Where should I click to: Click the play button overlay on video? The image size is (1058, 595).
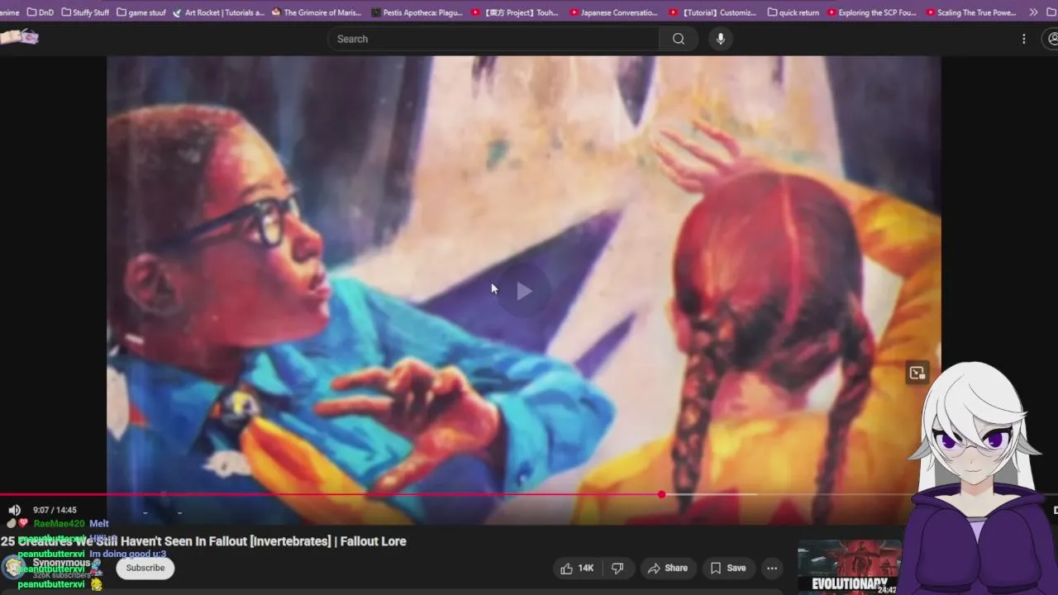524,291
